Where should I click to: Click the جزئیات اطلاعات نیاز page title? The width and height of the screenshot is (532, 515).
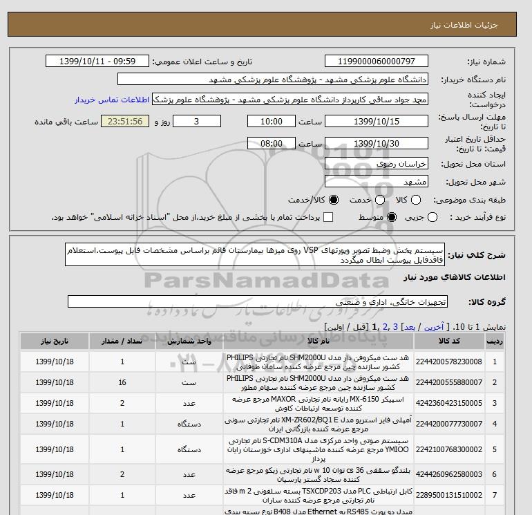click(x=464, y=25)
